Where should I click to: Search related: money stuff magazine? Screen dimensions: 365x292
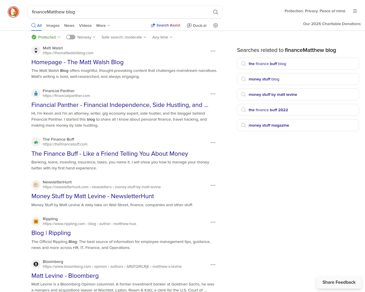click(298, 125)
